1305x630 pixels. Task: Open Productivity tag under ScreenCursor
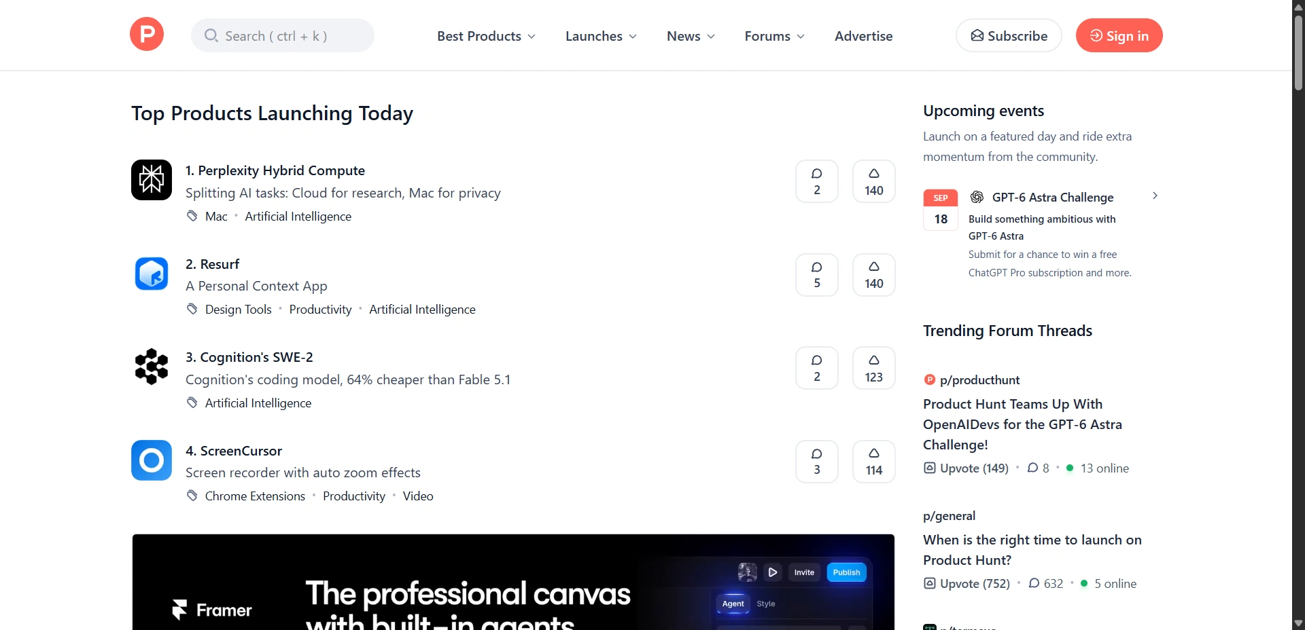pos(354,496)
